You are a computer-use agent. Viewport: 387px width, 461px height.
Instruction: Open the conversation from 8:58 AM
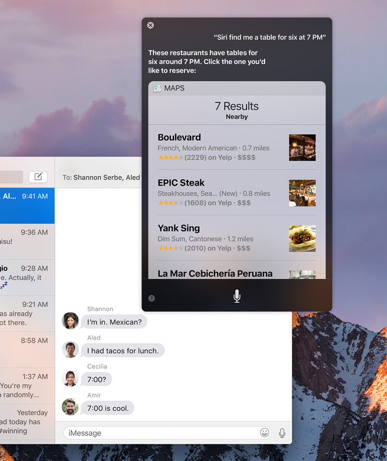point(27,349)
